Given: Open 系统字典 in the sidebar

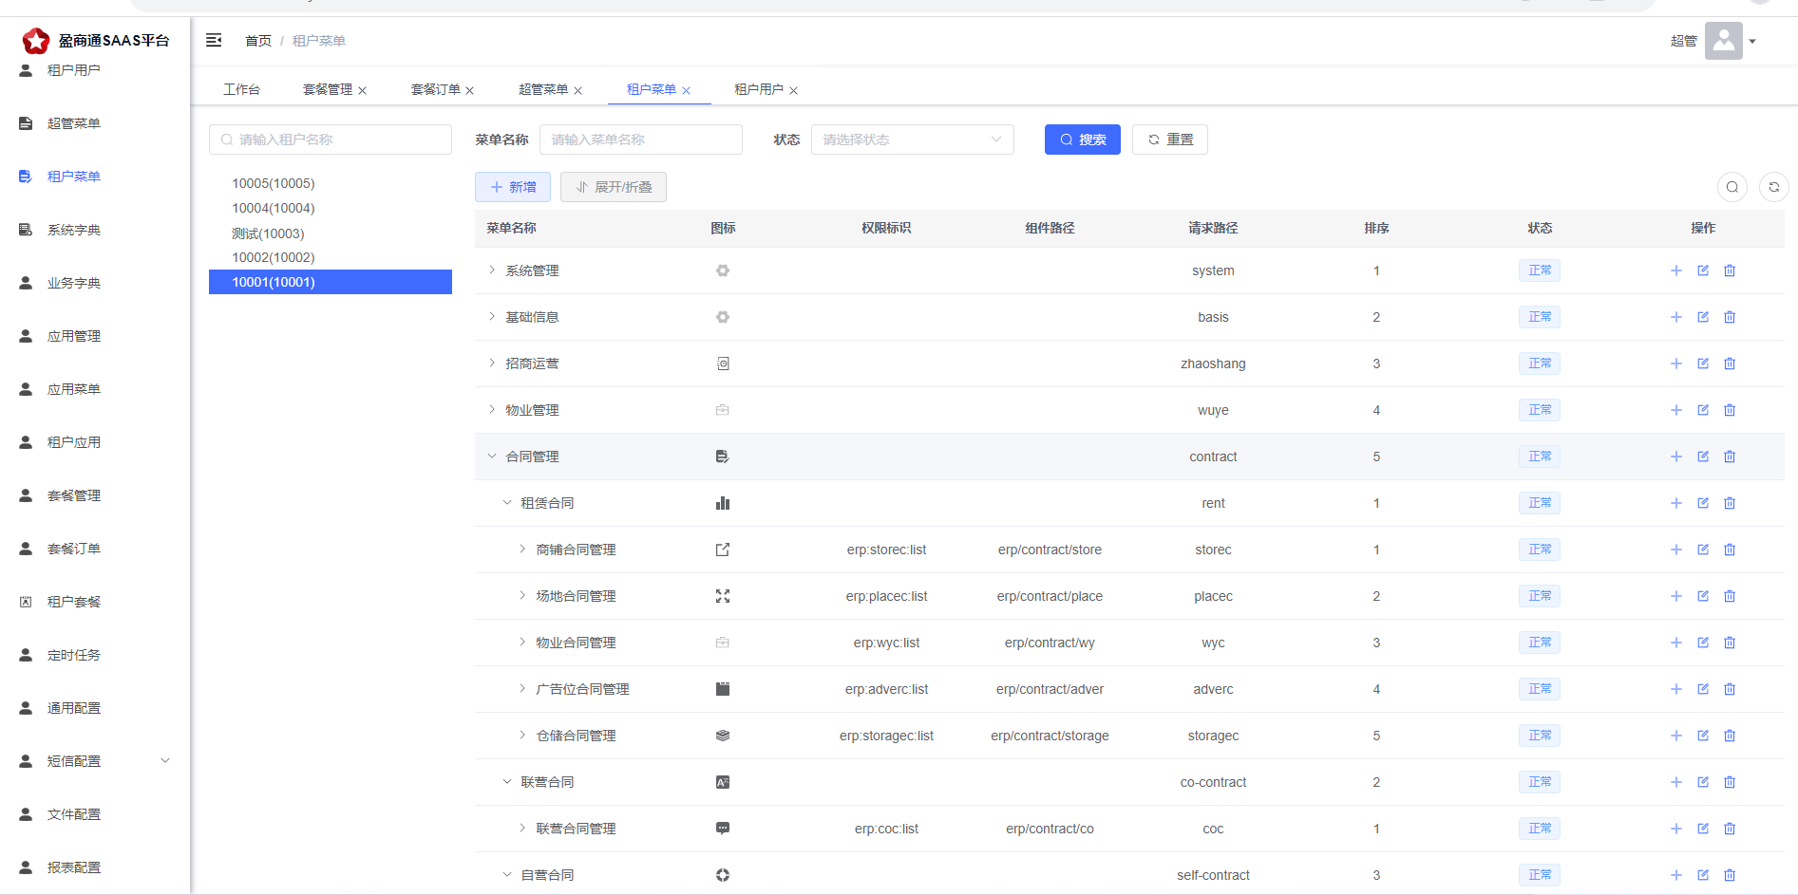Looking at the screenshot, I should pos(74,230).
